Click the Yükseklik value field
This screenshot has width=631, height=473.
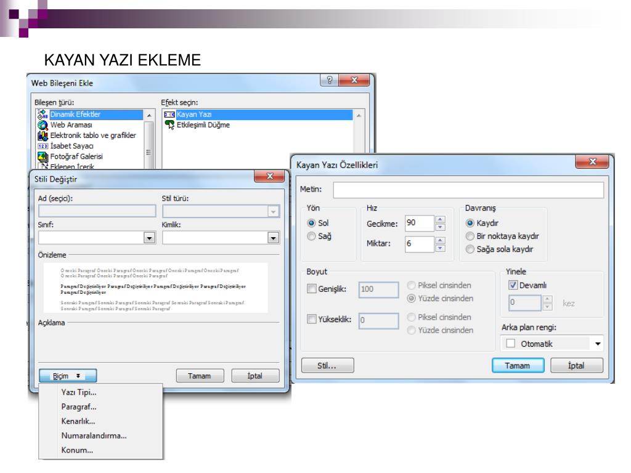pyautogui.click(x=379, y=320)
